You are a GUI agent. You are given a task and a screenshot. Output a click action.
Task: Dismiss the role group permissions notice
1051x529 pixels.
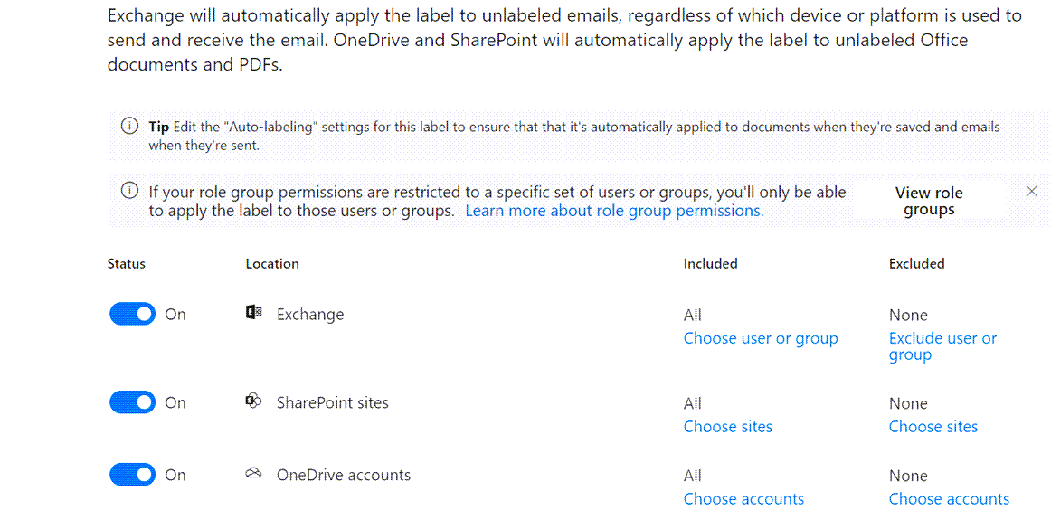[x=1032, y=191]
